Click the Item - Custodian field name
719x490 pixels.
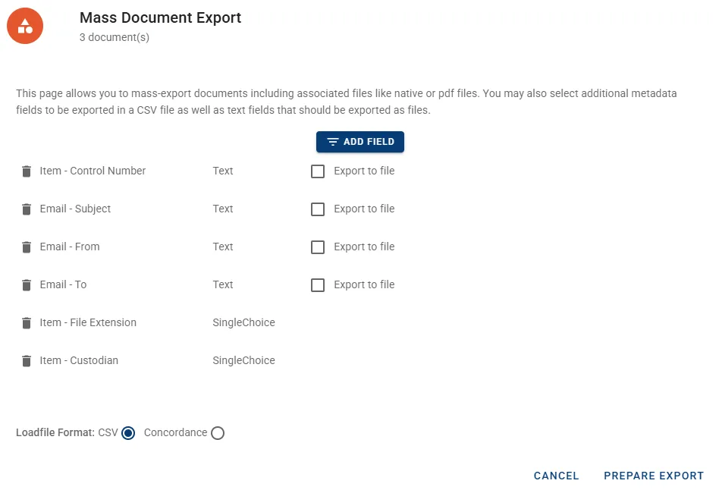click(x=79, y=360)
